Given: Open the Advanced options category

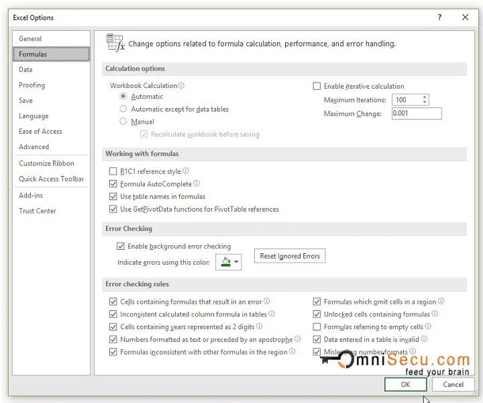Looking at the screenshot, I should pyautogui.click(x=51, y=147).
